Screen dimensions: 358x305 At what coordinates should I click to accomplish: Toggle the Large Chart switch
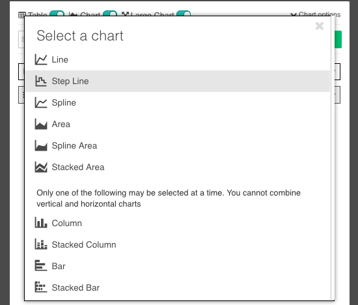[184, 13]
